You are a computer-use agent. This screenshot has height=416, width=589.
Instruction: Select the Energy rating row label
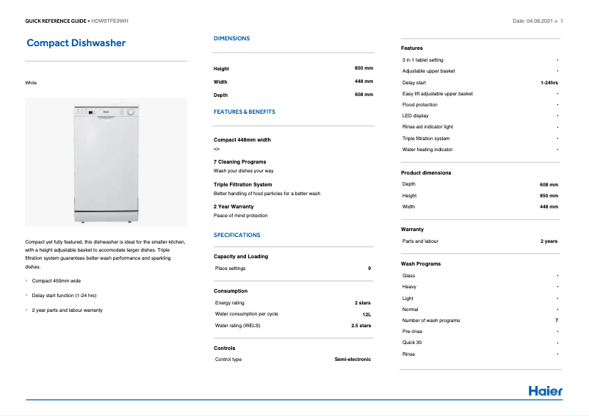click(x=230, y=302)
